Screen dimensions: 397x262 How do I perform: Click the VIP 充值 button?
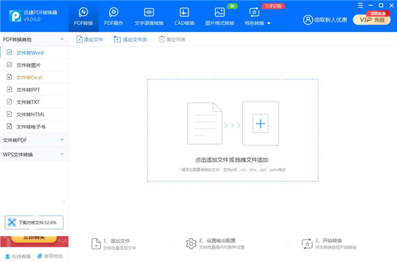pyautogui.click(x=372, y=20)
